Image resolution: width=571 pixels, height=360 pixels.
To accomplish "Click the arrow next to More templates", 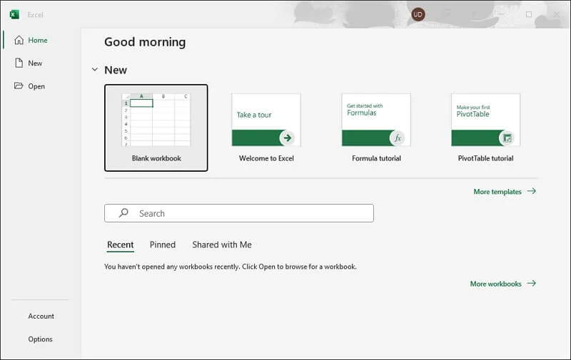I will [532, 191].
